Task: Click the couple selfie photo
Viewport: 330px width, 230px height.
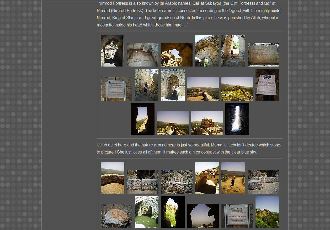Action: 173,123
